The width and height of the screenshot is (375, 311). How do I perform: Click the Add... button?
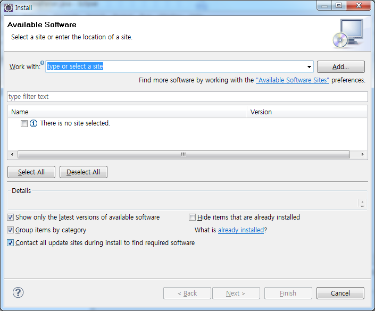[x=341, y=66]
